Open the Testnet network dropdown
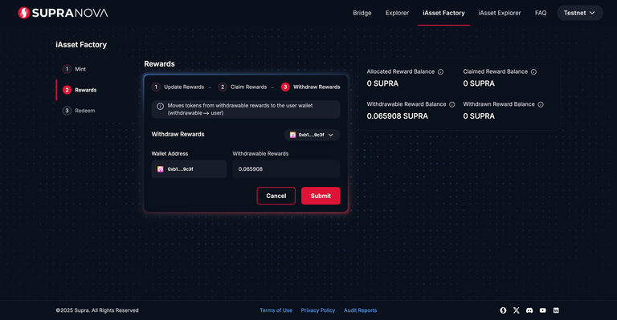 point(579,13)
